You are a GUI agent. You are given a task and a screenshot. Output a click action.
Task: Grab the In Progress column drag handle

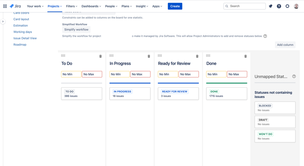coord(111,56)
